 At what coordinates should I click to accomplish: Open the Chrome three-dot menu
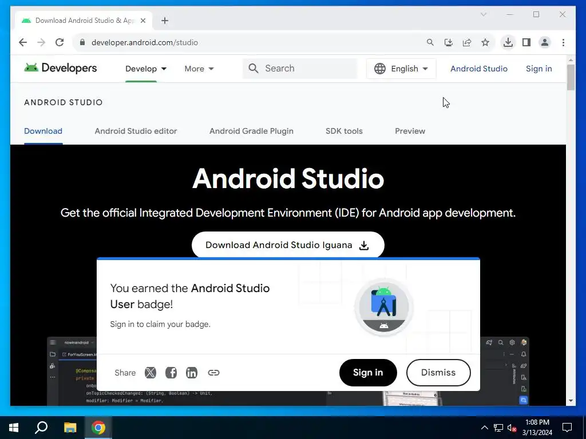click(563, 42)
